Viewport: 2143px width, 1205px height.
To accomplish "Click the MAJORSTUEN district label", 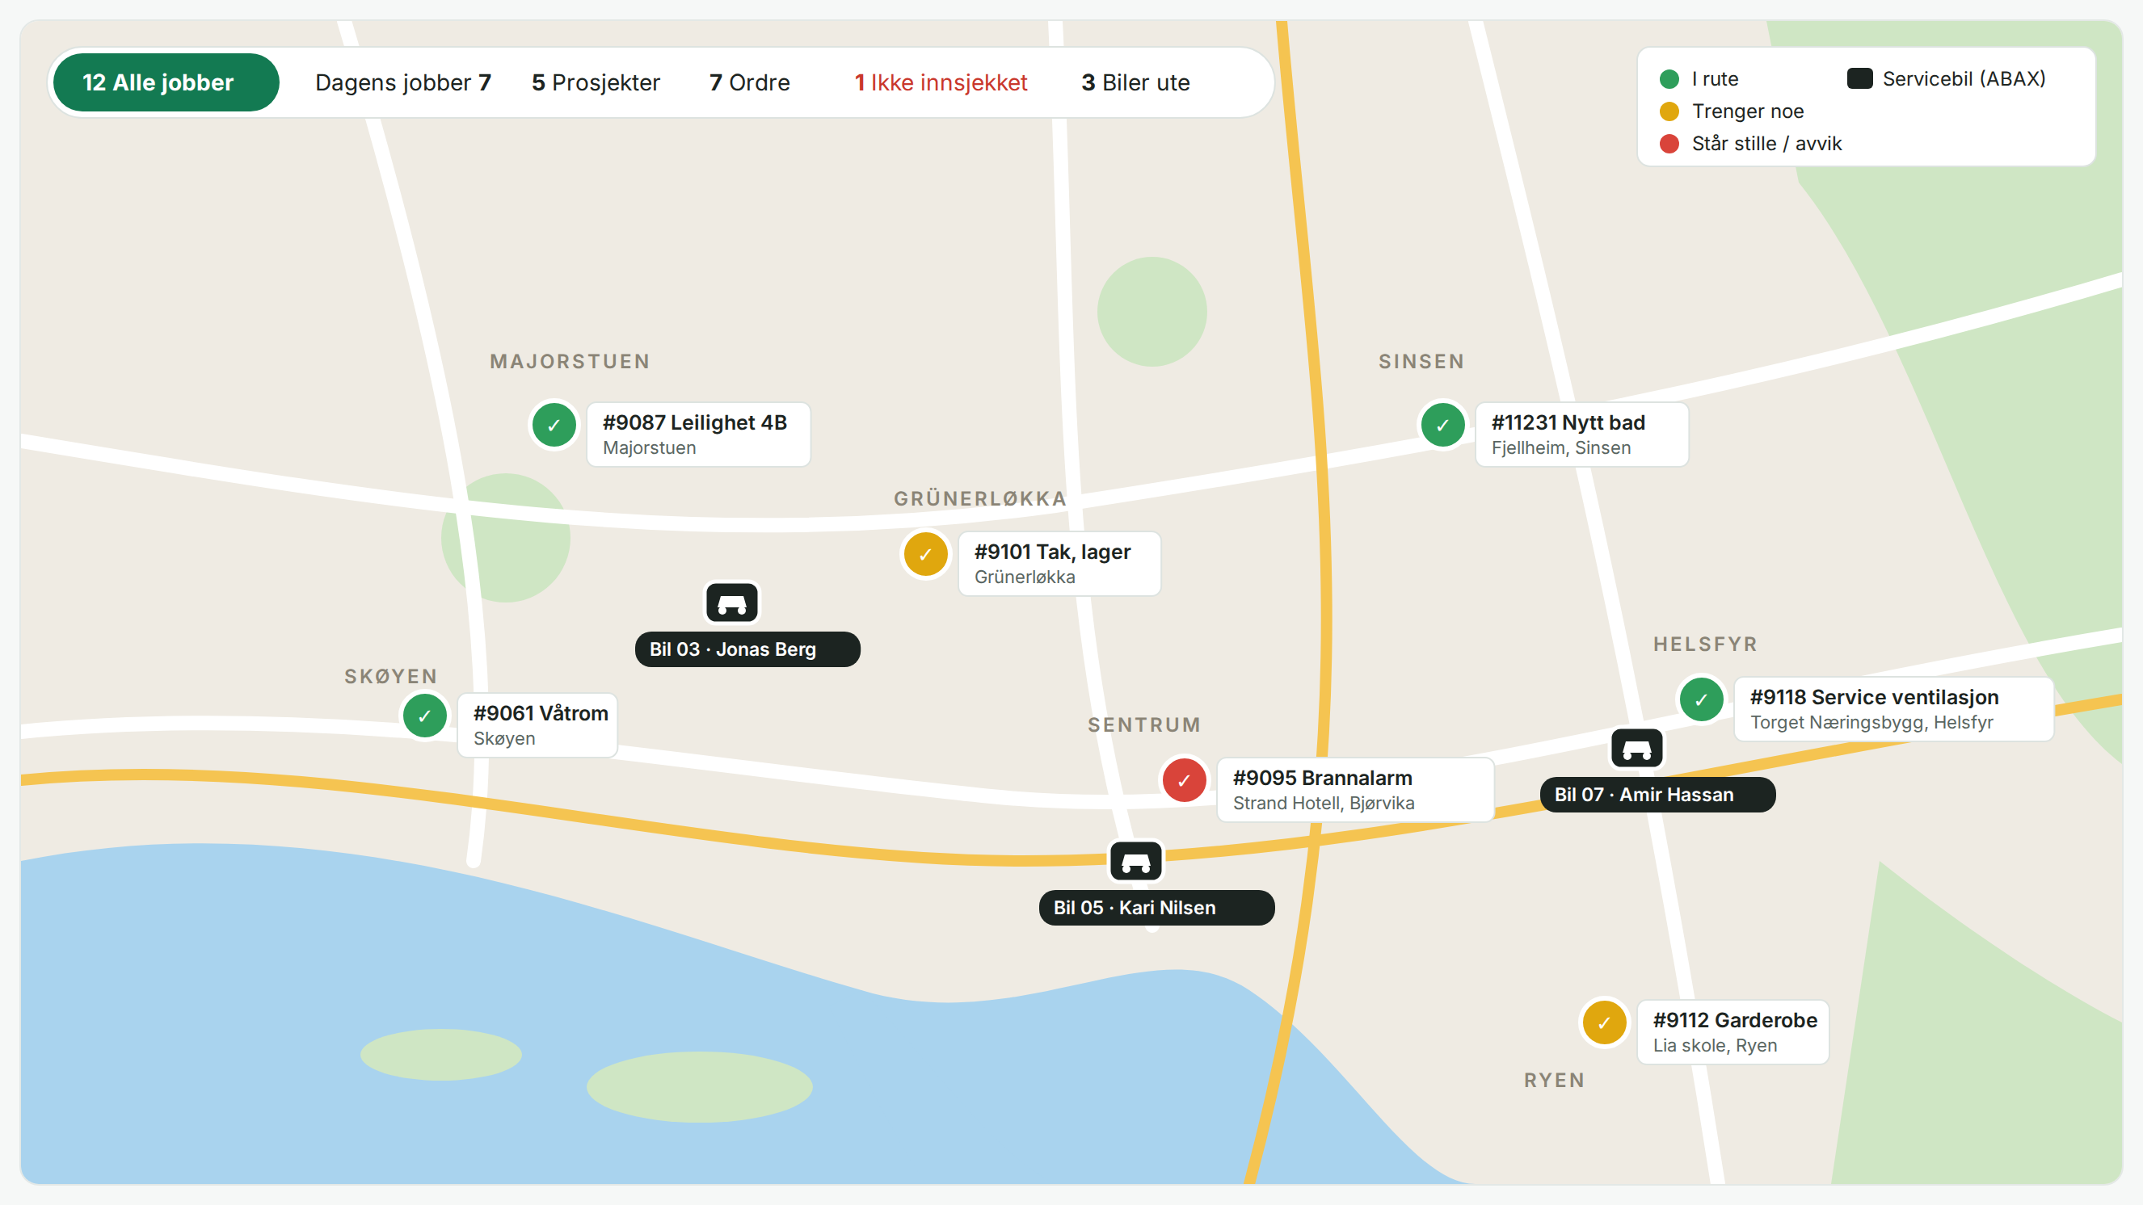I will point(570,361).
